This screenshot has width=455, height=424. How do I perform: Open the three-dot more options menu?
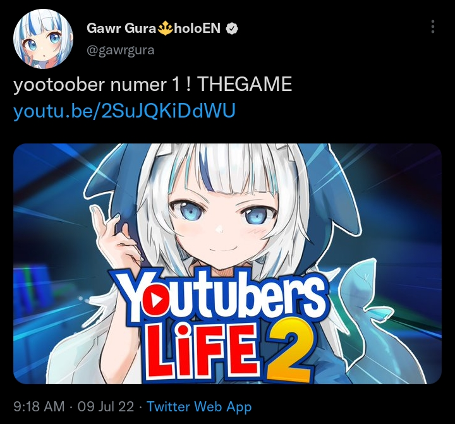click(433, 27)
